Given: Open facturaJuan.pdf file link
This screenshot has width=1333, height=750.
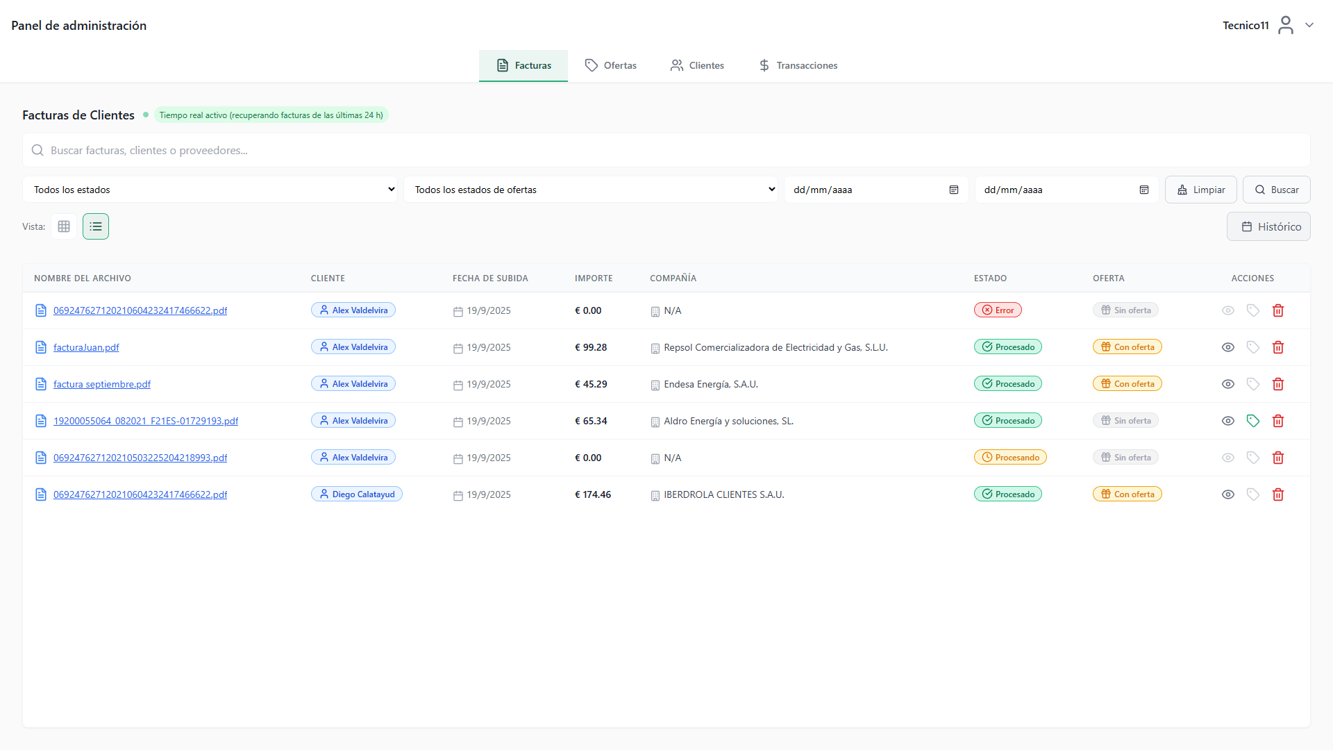Looking at the screenshot, I should click(x=86, y=347).
